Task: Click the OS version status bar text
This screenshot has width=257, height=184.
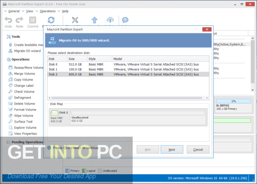Action: tap(207, 178)
